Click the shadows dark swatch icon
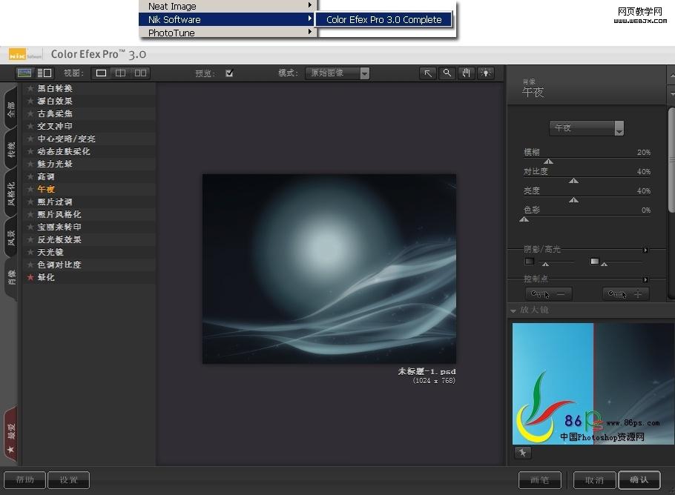 (x=530, y=261)
